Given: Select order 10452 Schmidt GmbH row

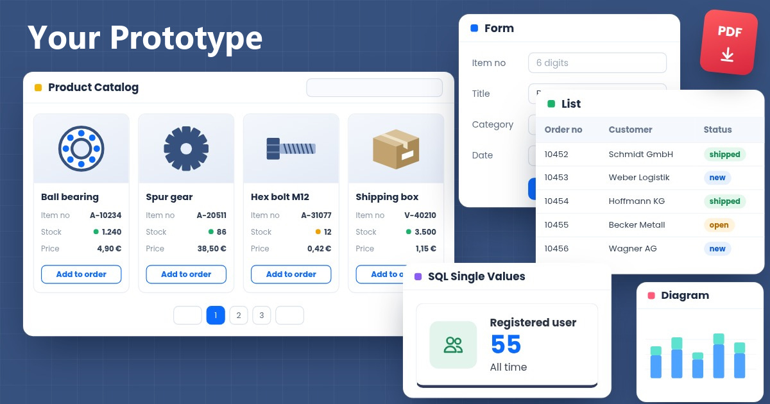Looking at the screenshot, I should coord(650,154).
